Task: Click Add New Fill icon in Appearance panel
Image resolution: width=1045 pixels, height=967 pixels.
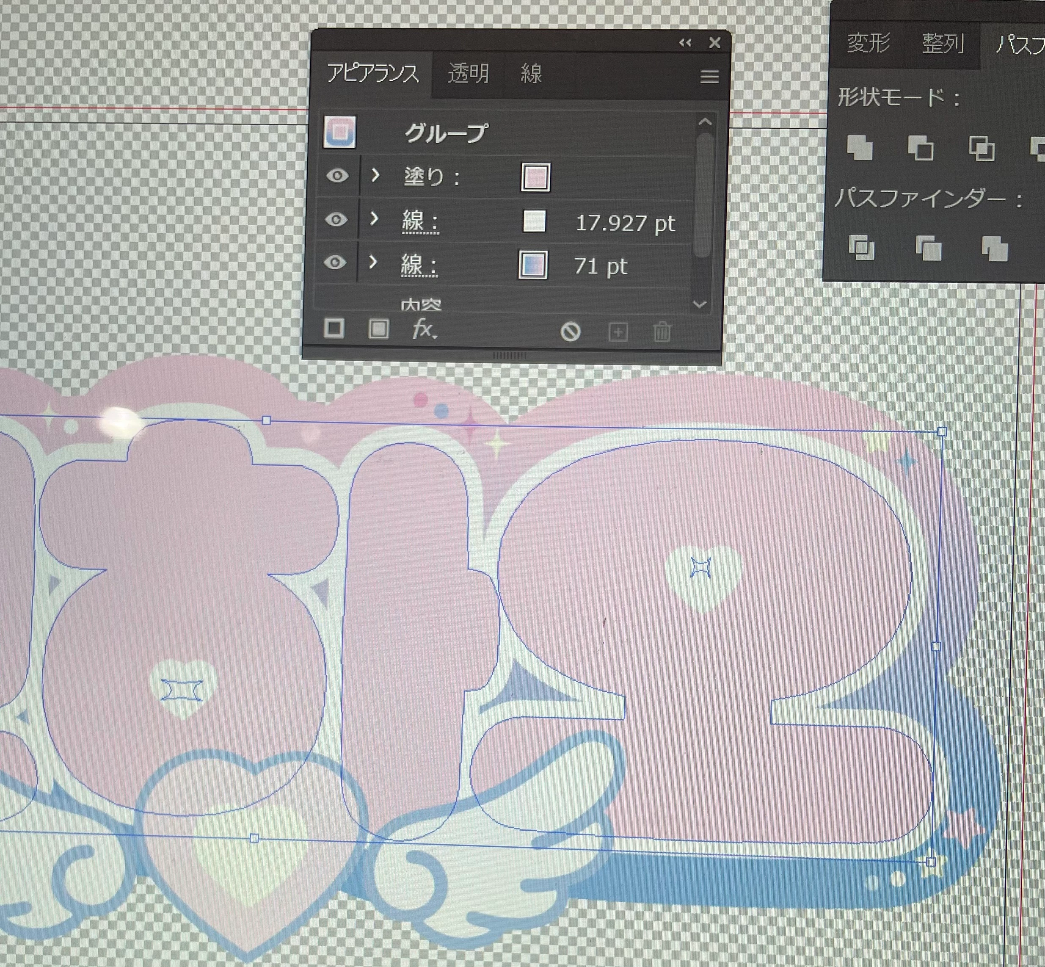Action: [x=378, y=329]
